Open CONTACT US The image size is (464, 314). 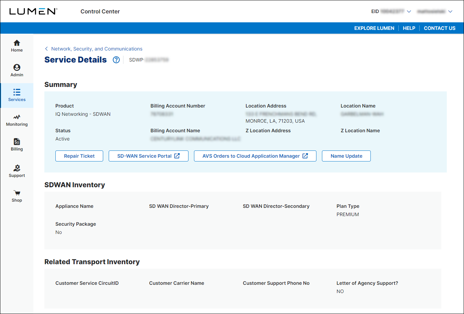click(x=440, y=28)
